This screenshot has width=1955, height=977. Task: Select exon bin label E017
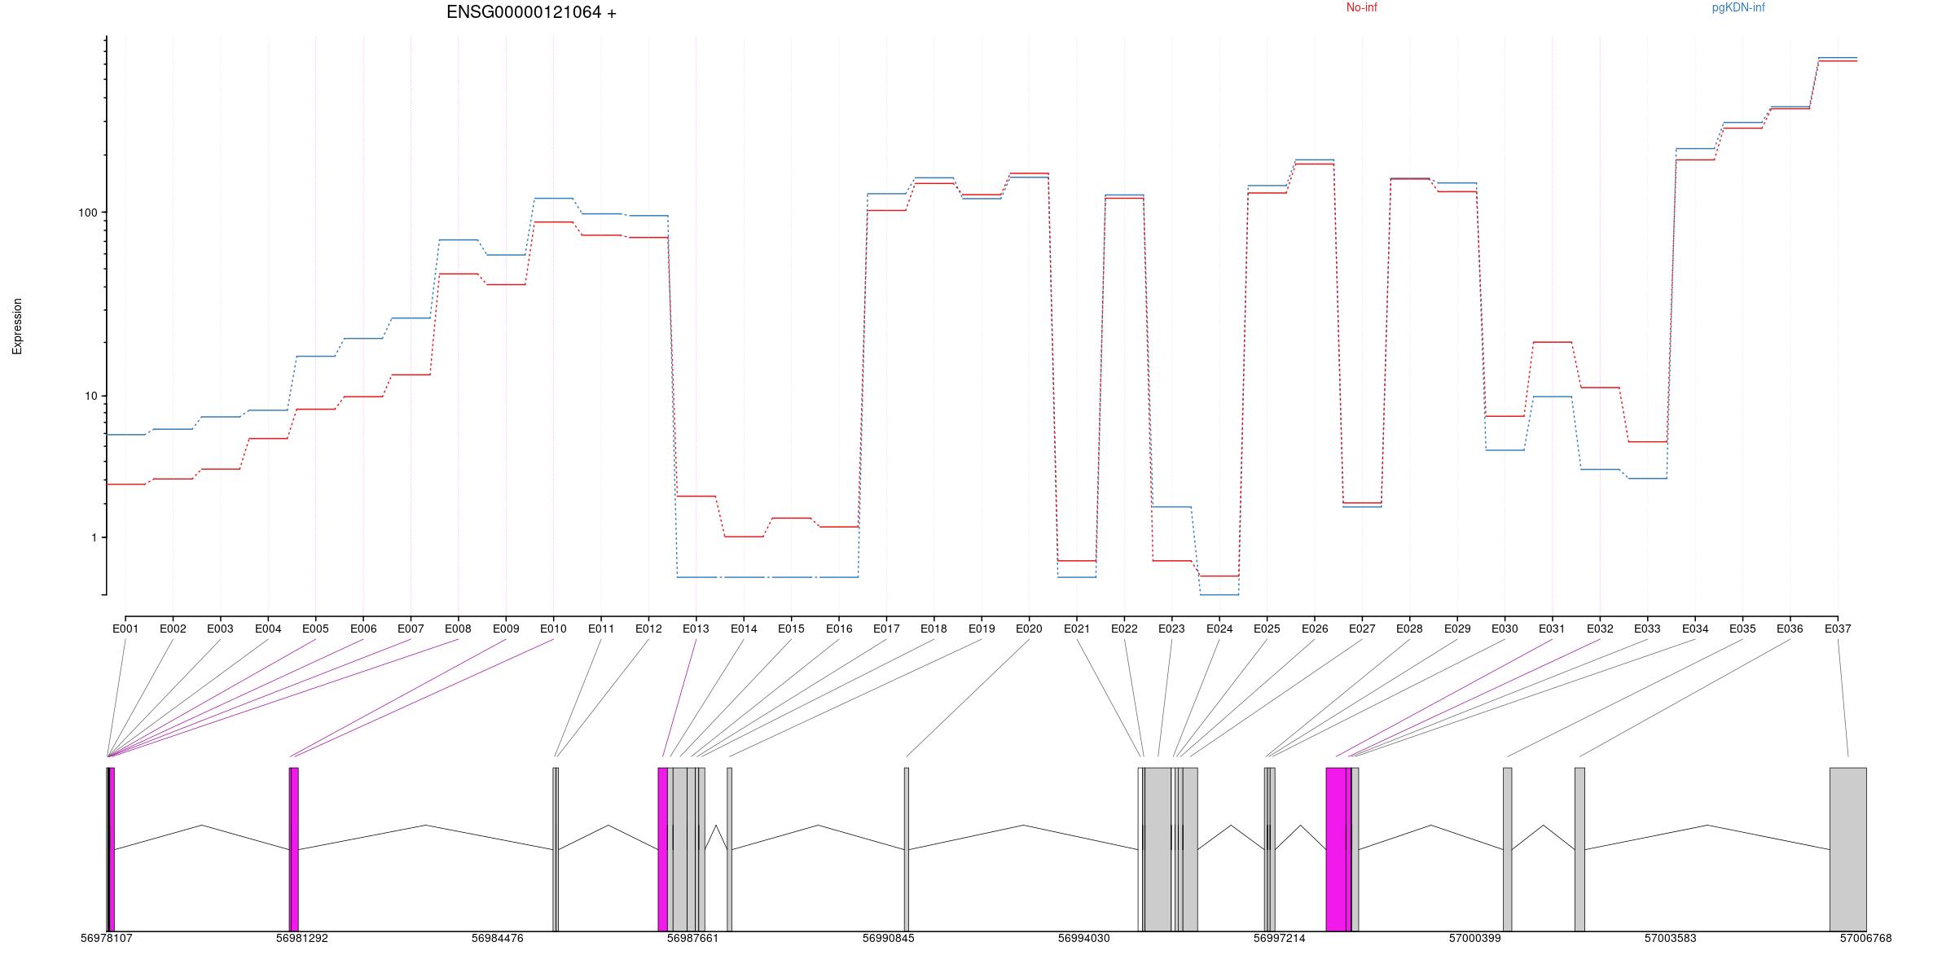tap(886, 629)
